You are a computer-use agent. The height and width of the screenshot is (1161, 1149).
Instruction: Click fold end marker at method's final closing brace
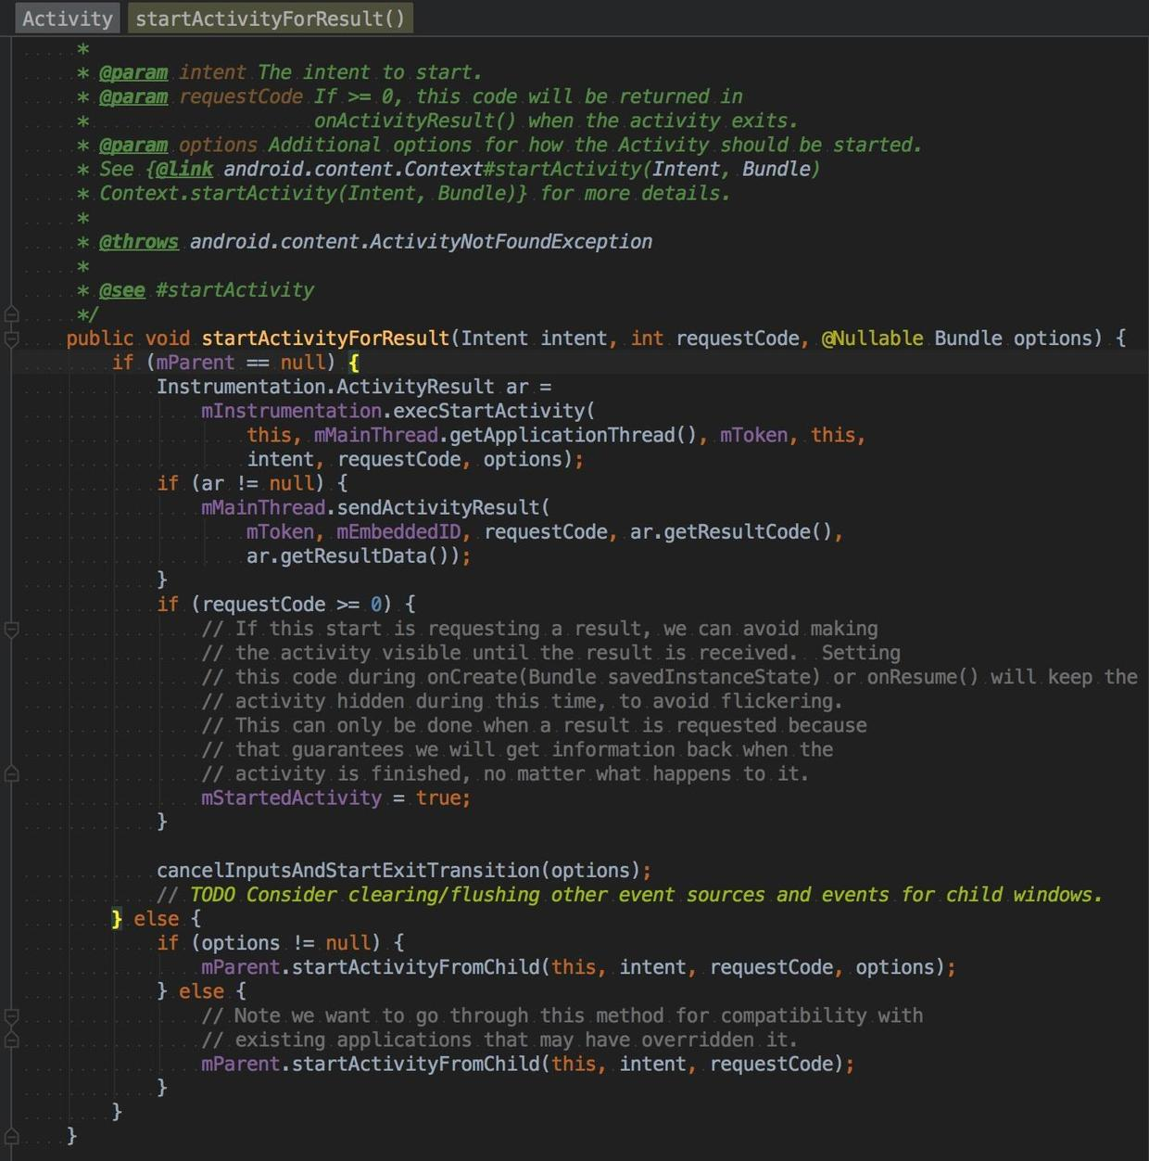coord(11,1135)
